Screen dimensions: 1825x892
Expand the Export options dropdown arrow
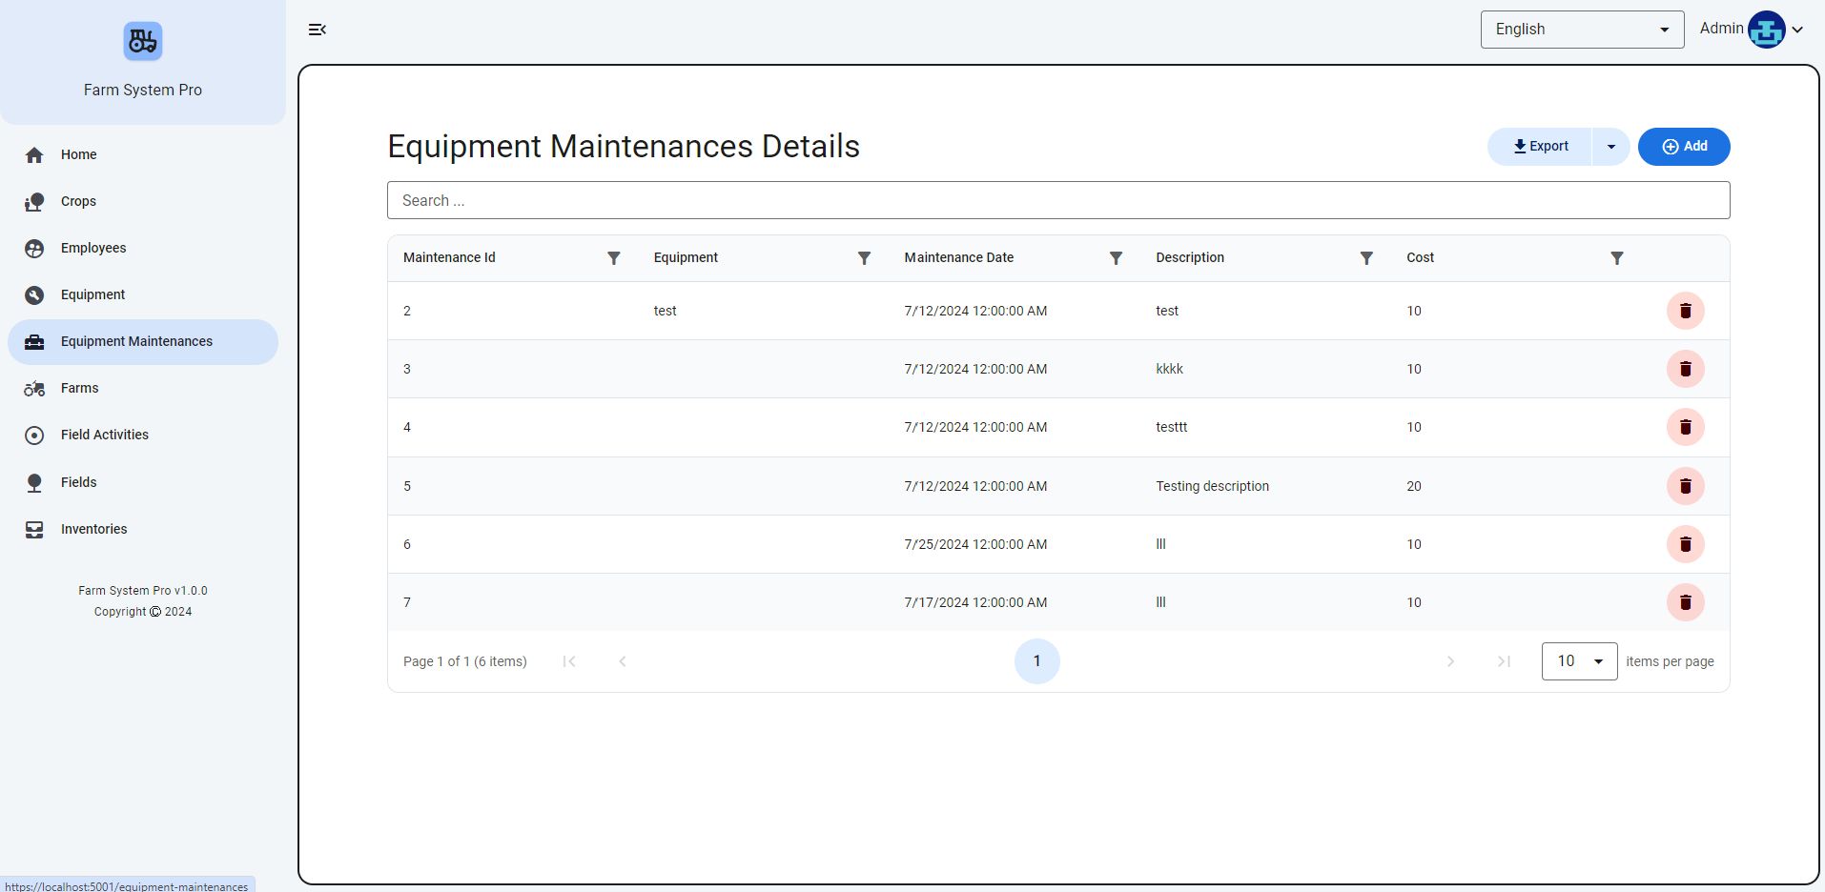click(x=1610, y=147)
